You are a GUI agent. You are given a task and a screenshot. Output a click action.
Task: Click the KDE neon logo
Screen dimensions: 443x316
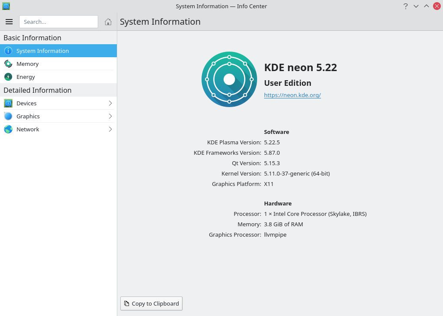(229, 79)
